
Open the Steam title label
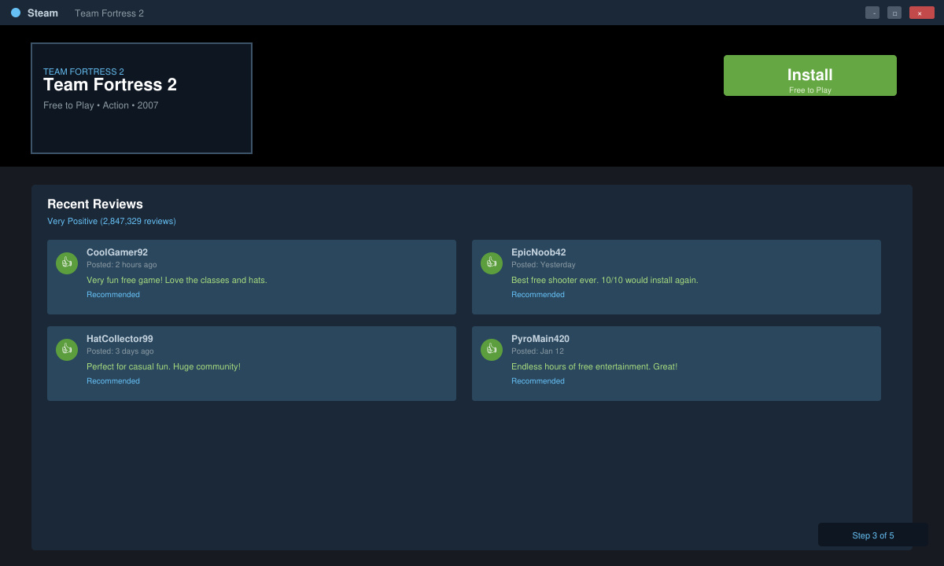pyautogui.click(x=42, y=13)
